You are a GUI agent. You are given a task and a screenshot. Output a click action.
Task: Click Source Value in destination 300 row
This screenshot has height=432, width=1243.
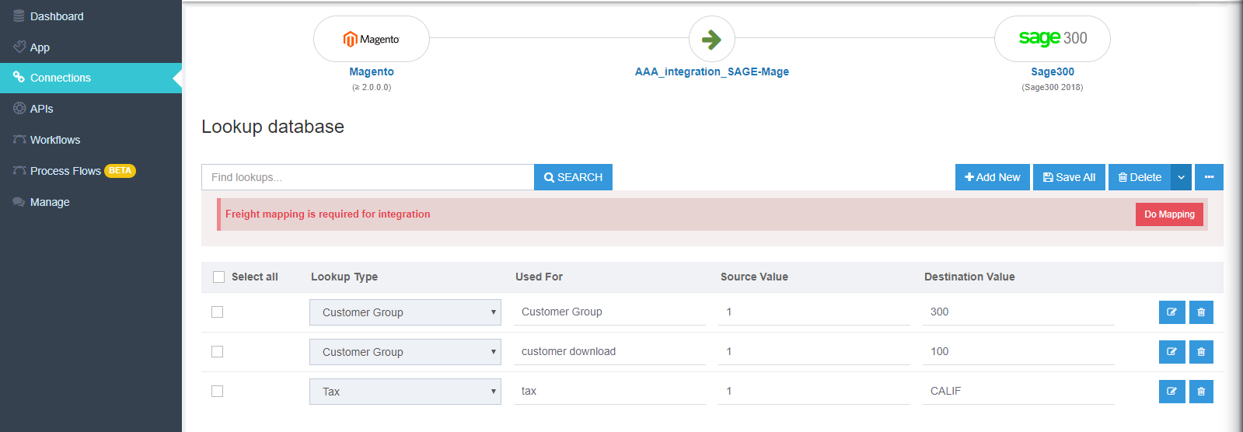814,312
